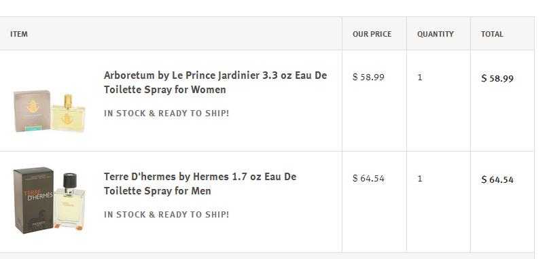Click the Terre D'Hermes glass bottle in the image
This screenshot has height=259, width=549.
point(69,201)
